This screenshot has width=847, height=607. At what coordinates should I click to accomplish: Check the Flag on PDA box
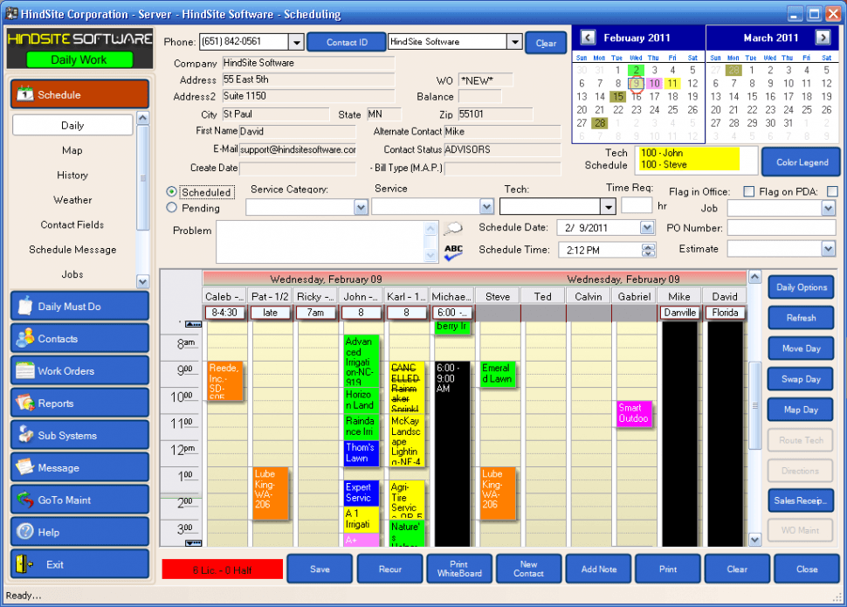pos(832,191)
